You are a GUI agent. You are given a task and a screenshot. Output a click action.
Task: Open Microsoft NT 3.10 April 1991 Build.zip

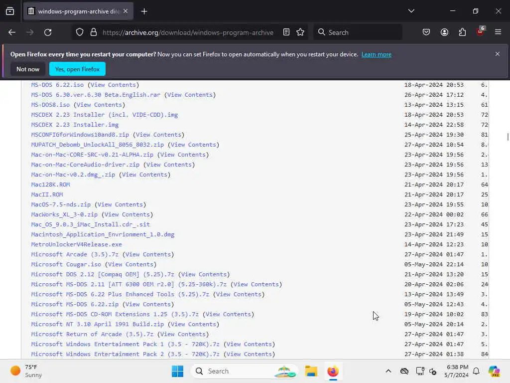[x=98, y=324]
